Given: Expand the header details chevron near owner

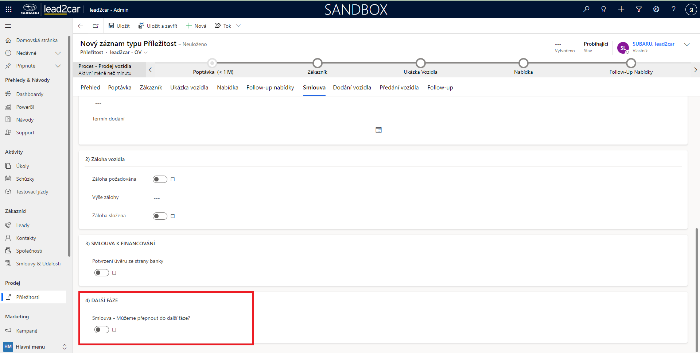Looking at the screenshot, I should pyautogui.click(x=687, y=45).
